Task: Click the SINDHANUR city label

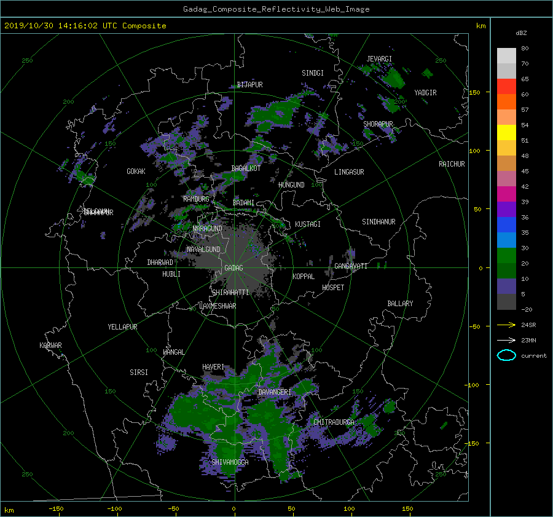Action: pos(378,222)
